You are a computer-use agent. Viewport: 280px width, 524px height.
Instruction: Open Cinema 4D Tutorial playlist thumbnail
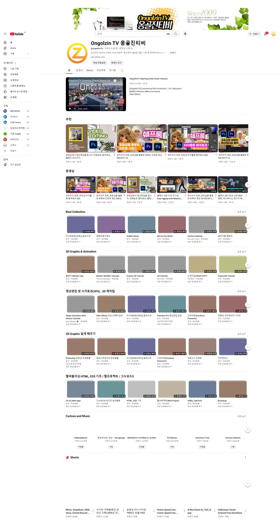[x=141, y=264]
